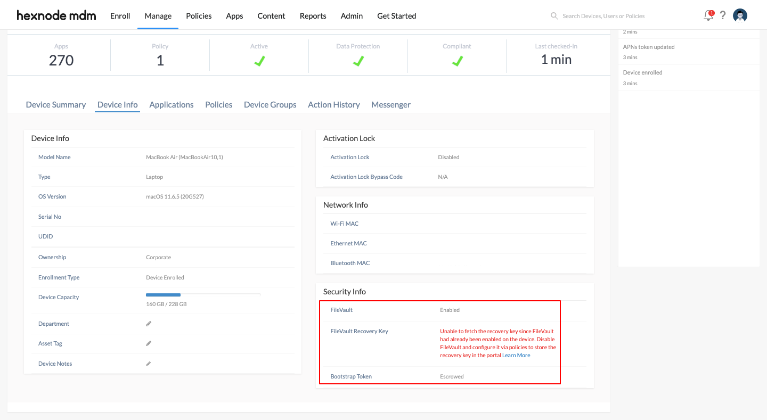Switch to the Messenger tab
Viewport: 767px width, 420px height.
pos(391,105)
